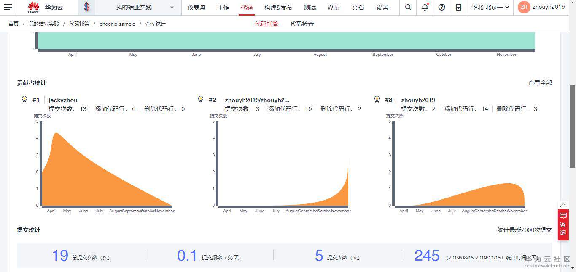Click the (2019/03/15-2019/11/15) date range text
Screen dimensions: 576x272
474,257
